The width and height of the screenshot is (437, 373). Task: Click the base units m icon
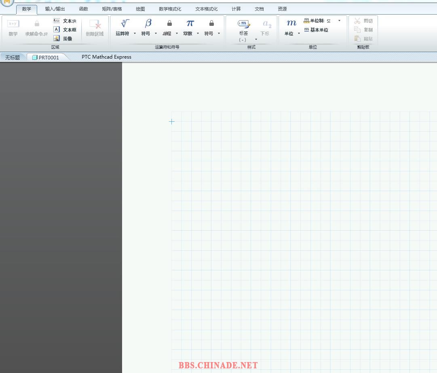coord(306,30)
